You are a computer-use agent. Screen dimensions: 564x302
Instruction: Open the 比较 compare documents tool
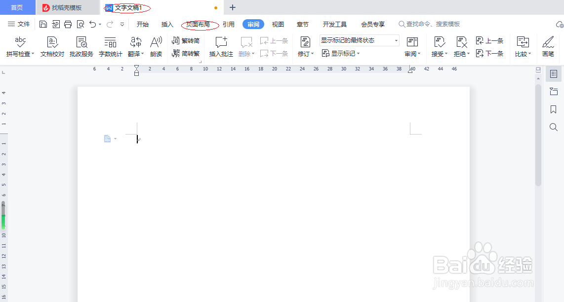522,47
